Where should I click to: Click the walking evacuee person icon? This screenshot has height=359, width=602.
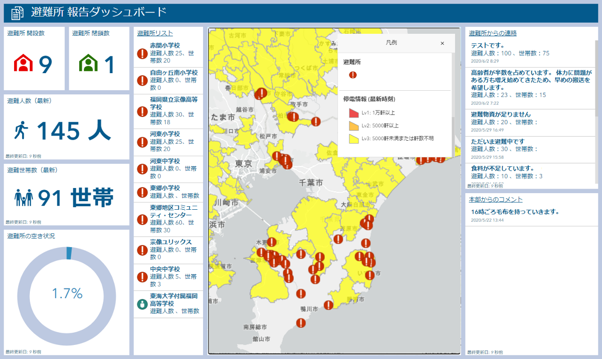[21, 131]
